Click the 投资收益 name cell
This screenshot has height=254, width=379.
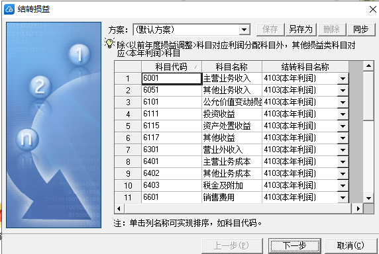232,114
